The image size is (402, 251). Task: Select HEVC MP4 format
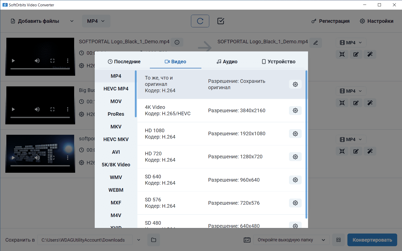(x=116, y=89)
